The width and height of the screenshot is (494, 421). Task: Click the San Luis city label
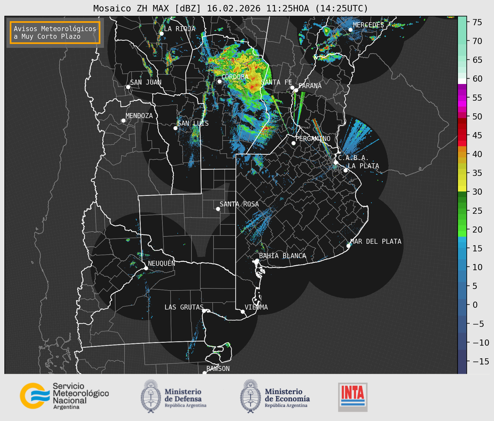coord(193,123)
